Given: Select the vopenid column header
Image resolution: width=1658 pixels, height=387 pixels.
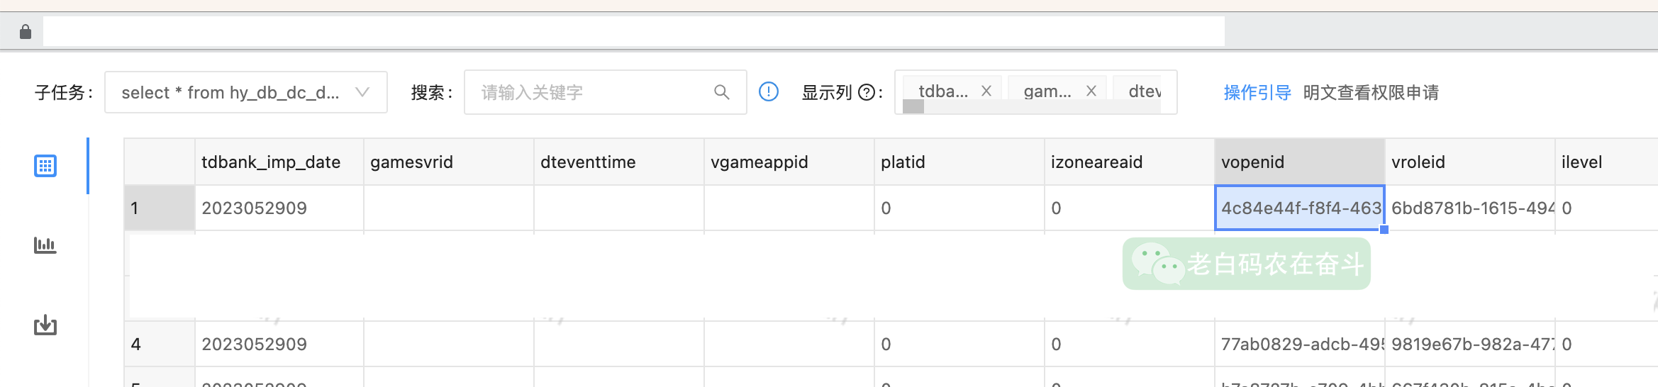Looking at the screenshot, I should [1300, 162].
